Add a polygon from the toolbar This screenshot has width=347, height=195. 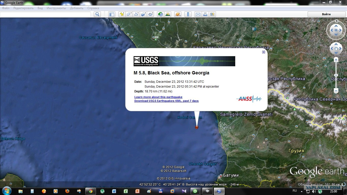click(x=129, y=14)
